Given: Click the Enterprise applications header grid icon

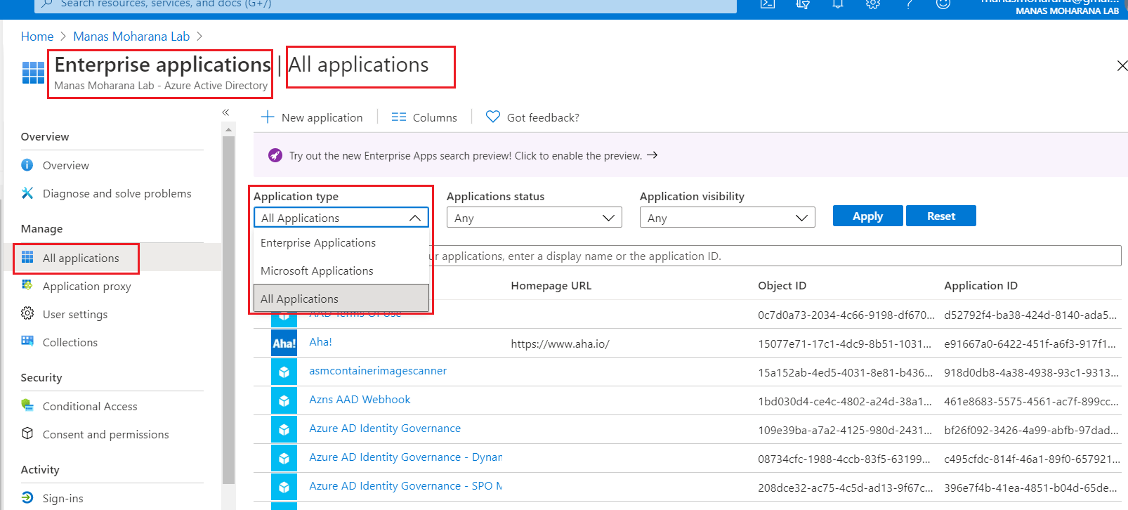Looking at the screenshot, I should pos(33,72).
